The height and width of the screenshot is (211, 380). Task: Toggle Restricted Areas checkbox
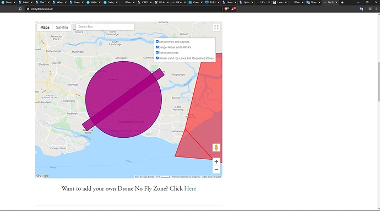pos(157,52)
